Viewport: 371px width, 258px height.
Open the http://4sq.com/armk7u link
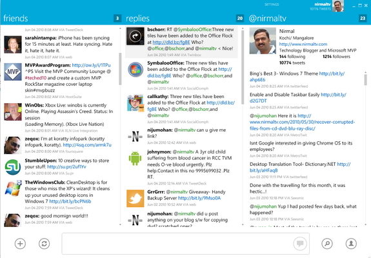click(x=87, y=144)
